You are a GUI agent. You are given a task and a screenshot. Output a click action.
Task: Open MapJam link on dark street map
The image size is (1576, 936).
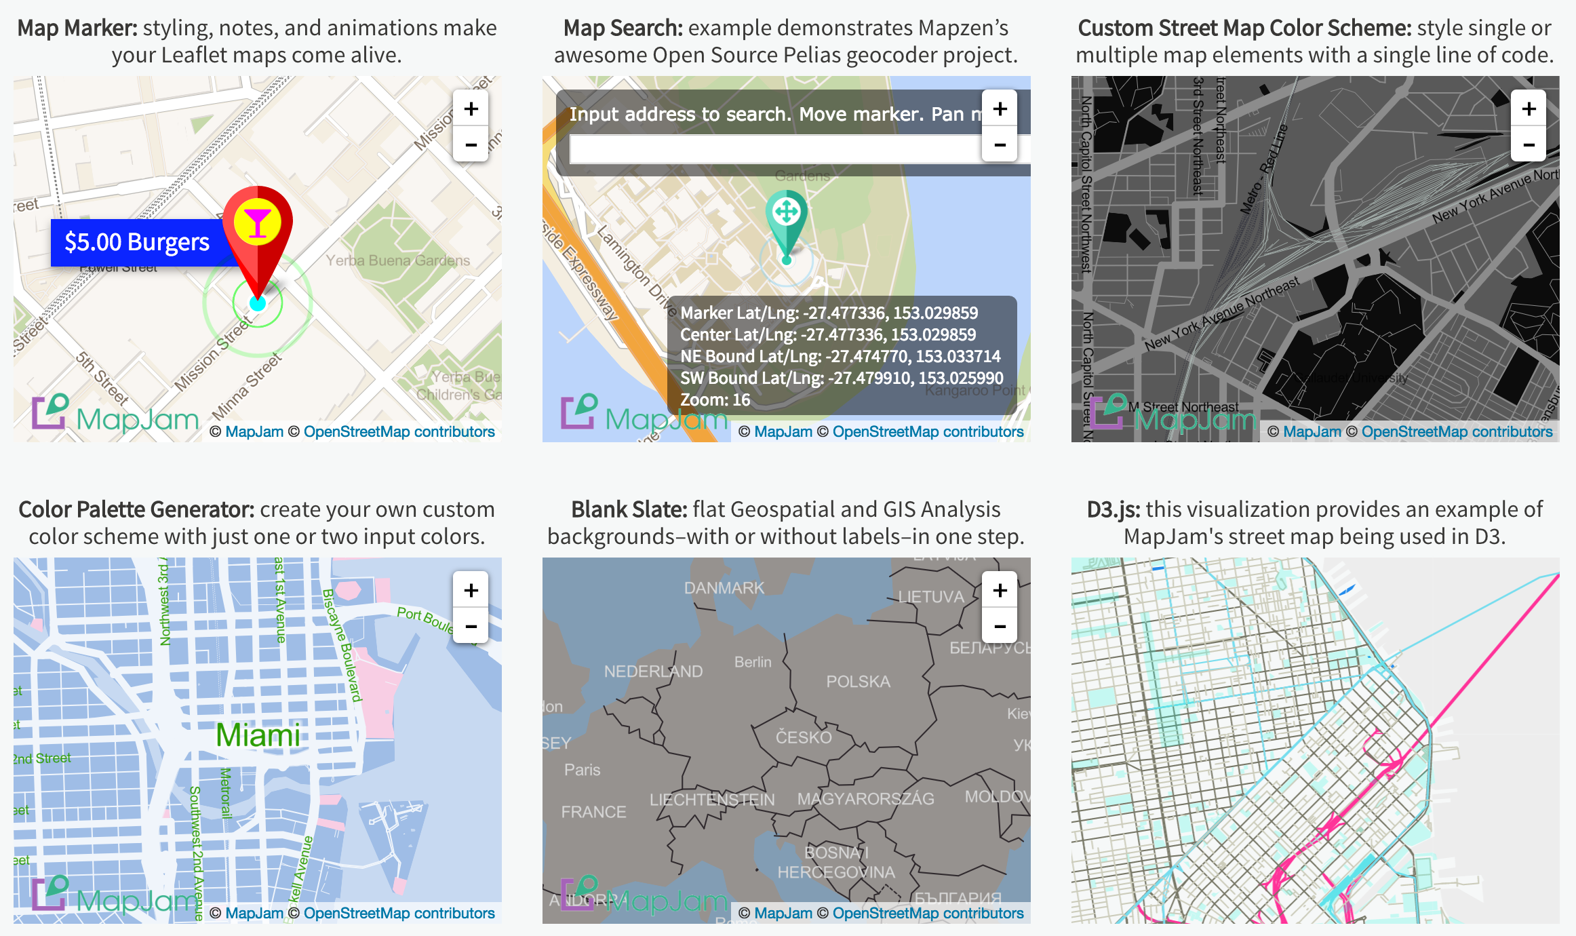(x=1312, y=432)
